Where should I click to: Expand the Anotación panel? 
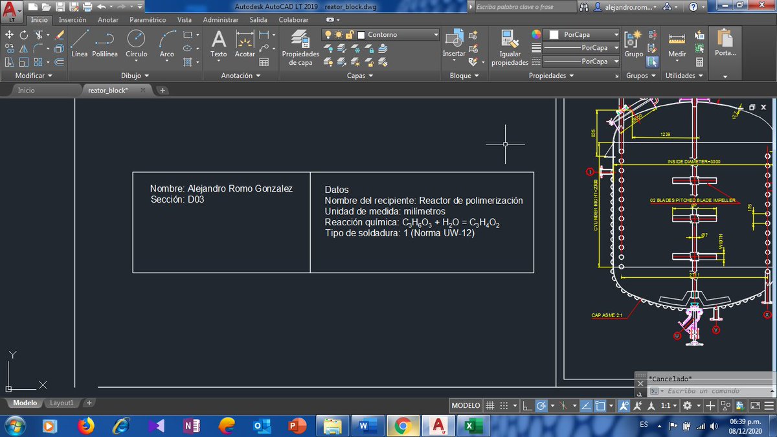pos(240,75)
